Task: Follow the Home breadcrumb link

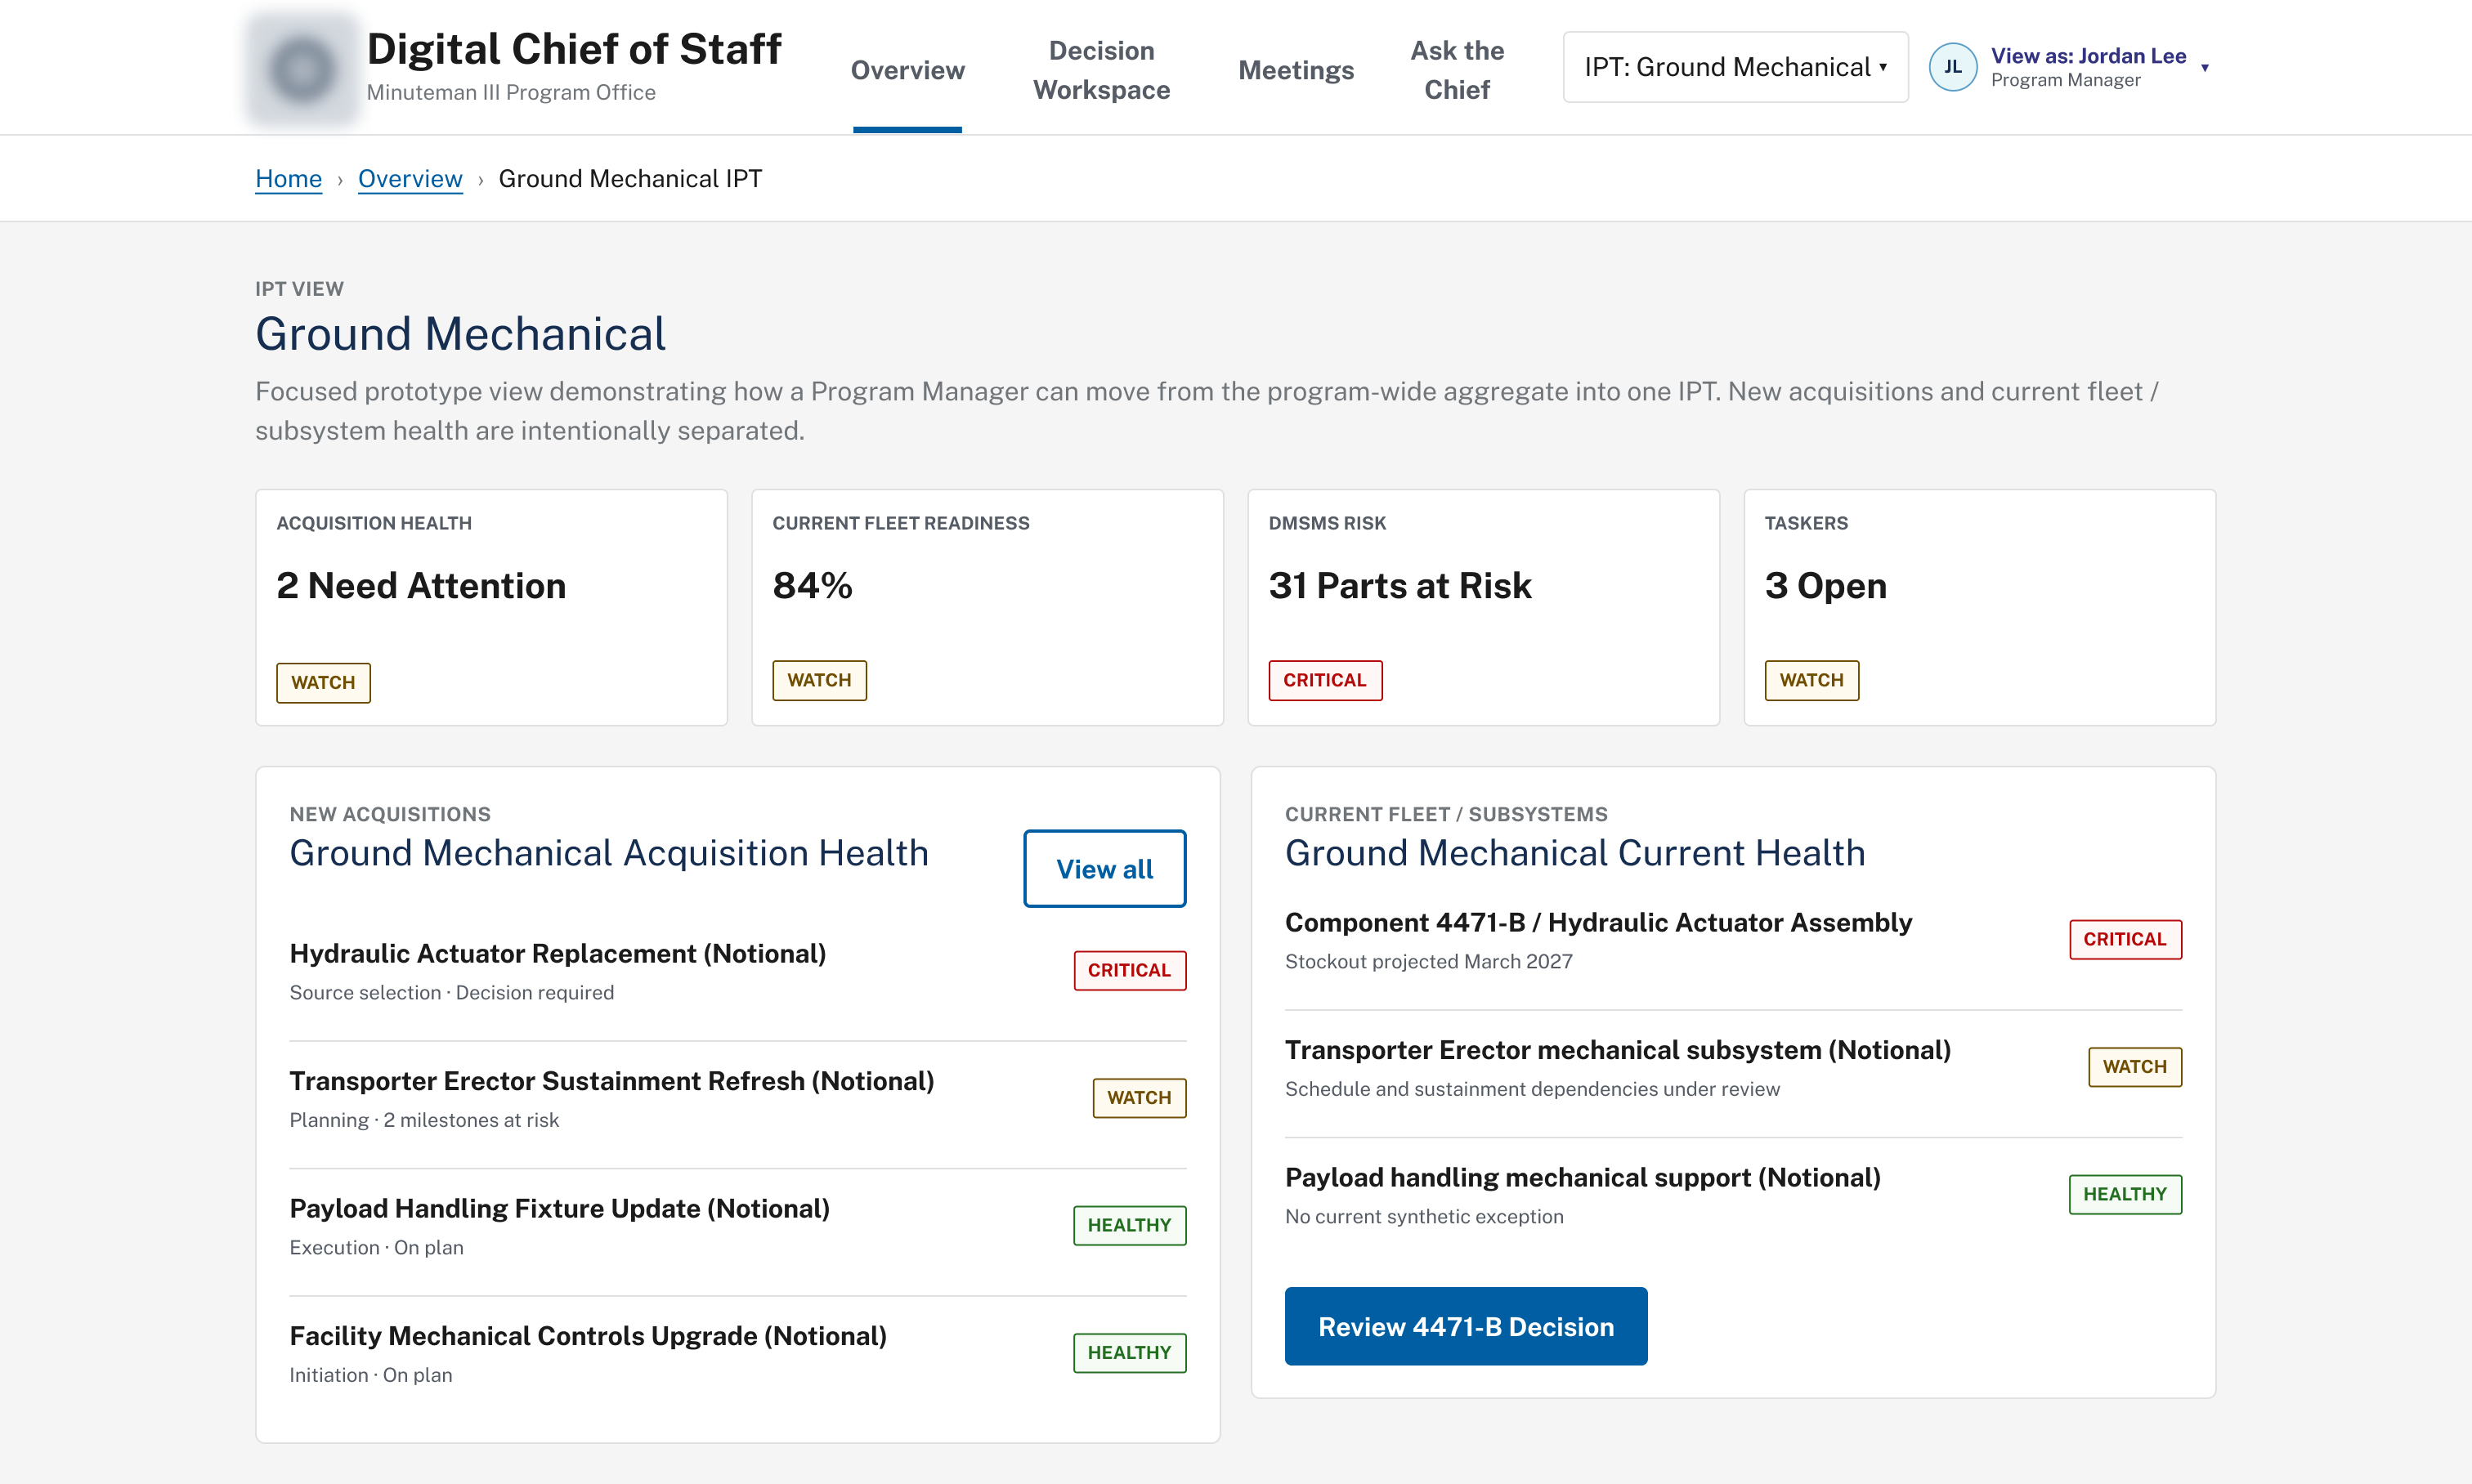Action: point(288,178)
